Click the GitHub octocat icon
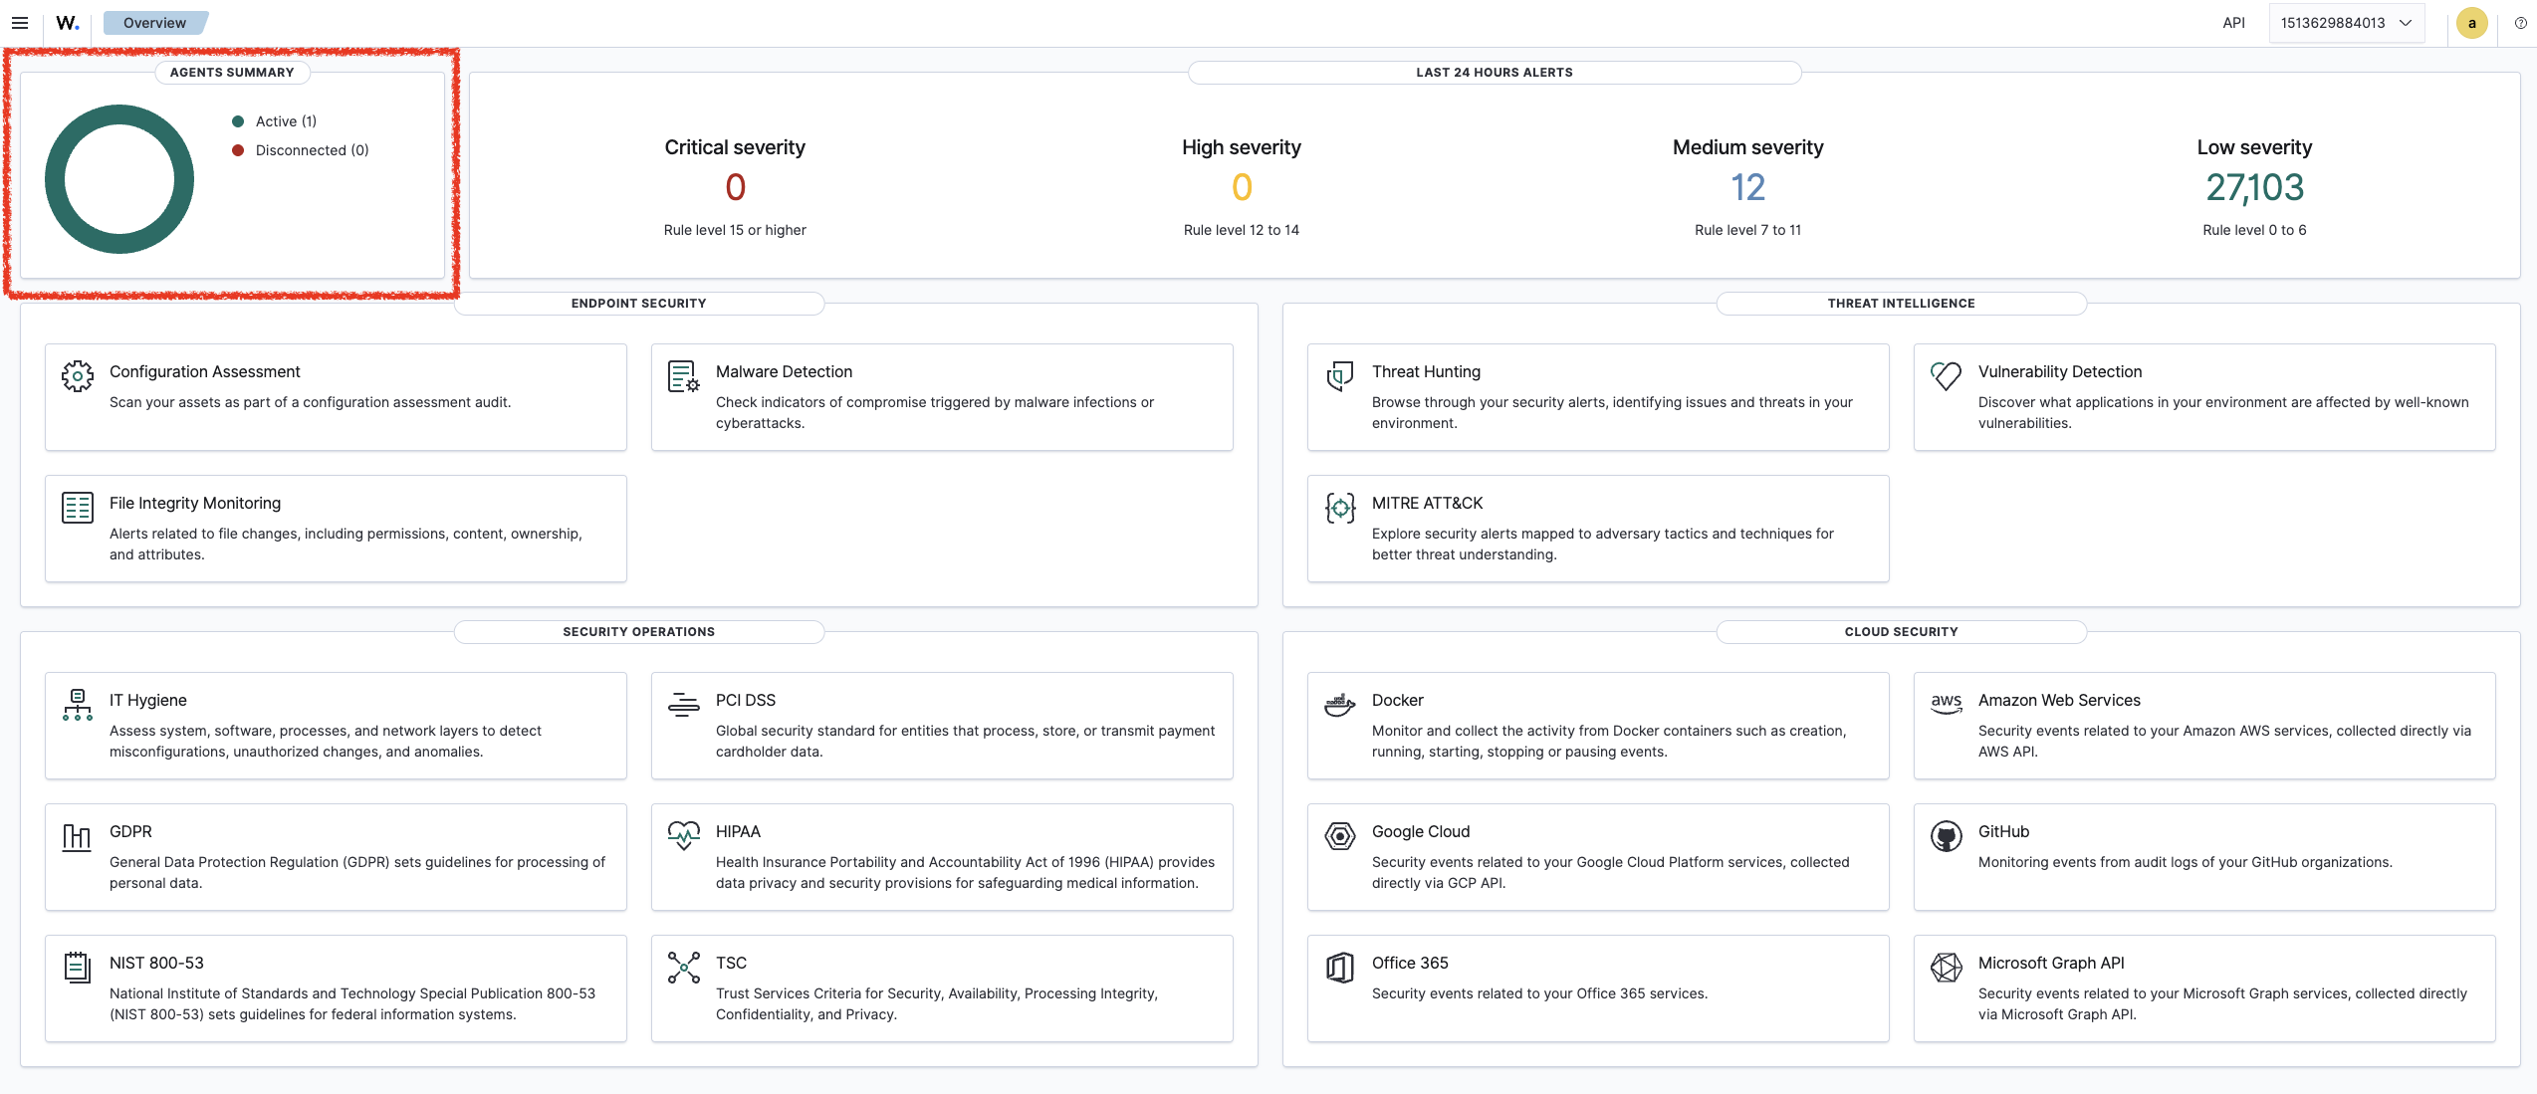Viewport: 2537px width, 1094px height. 1946,836
